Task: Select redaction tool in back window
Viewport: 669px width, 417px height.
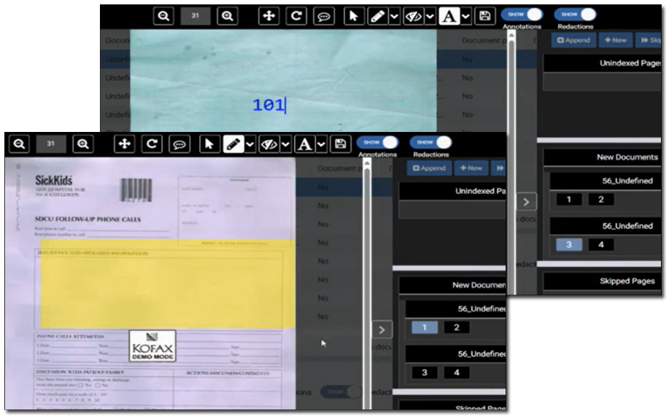Action: click(x=414, y=16)
